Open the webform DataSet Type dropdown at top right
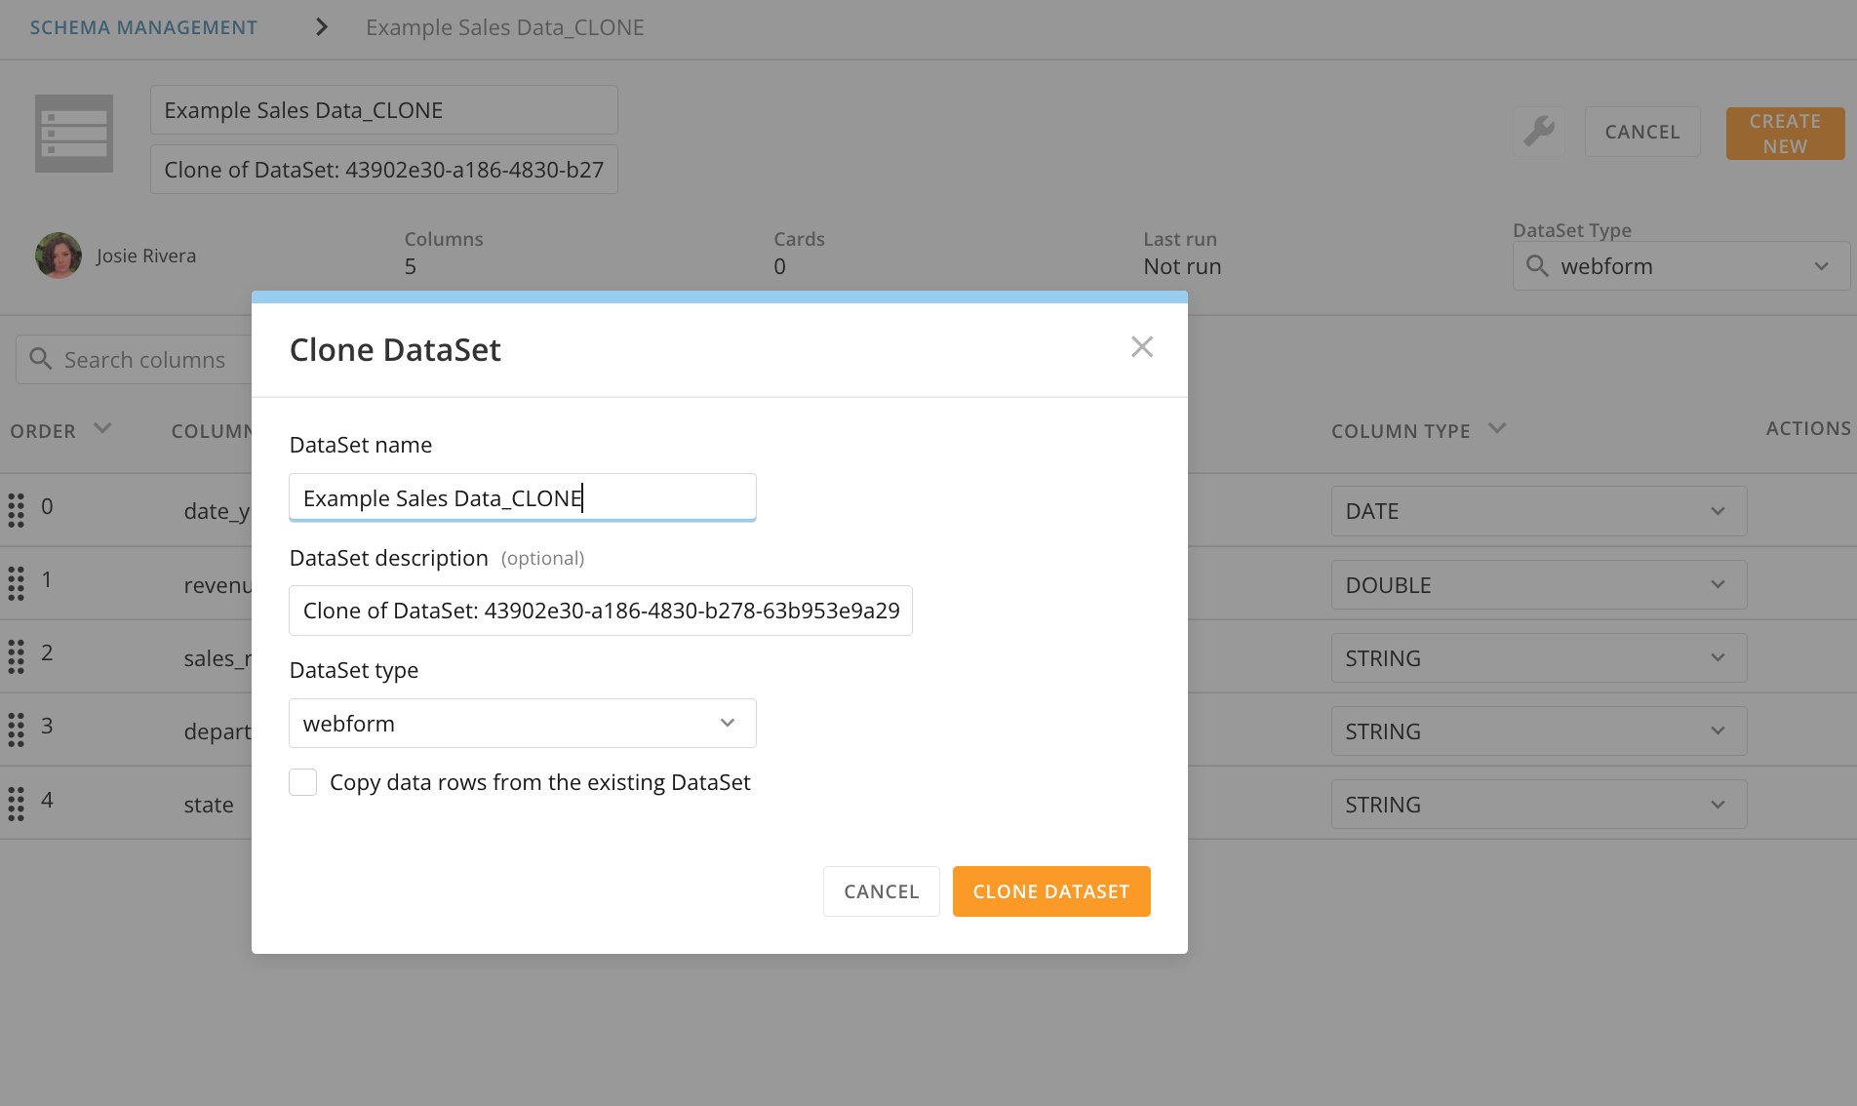 (1681, 266)
